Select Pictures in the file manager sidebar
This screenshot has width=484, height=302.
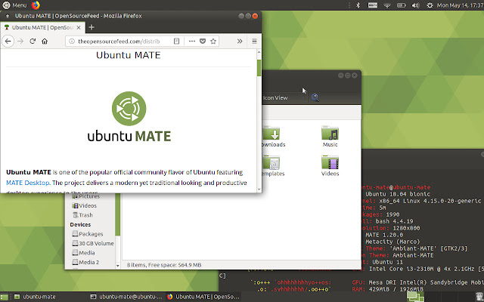pyautogui.click(x=85, y=196)
